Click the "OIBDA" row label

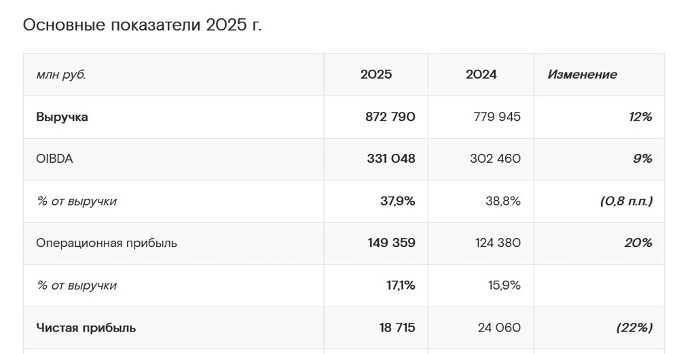pos(54,159)
